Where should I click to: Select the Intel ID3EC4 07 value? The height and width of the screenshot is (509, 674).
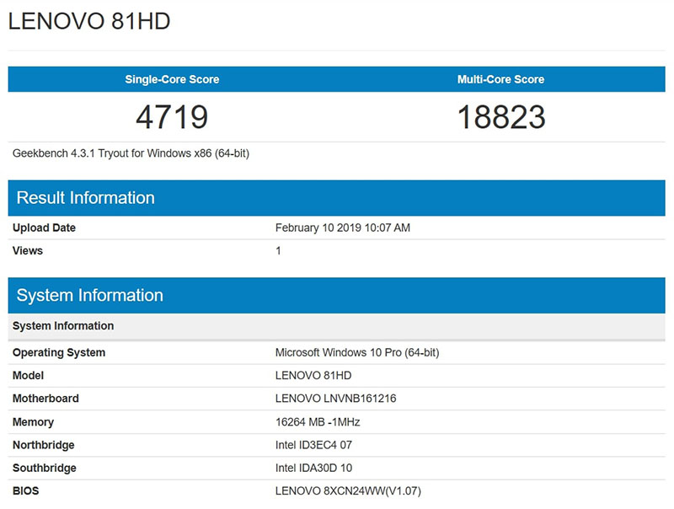click(313, 445)
